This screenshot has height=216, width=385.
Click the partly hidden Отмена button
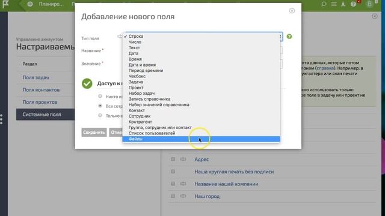pyautogui.click(x=116, y=132)
